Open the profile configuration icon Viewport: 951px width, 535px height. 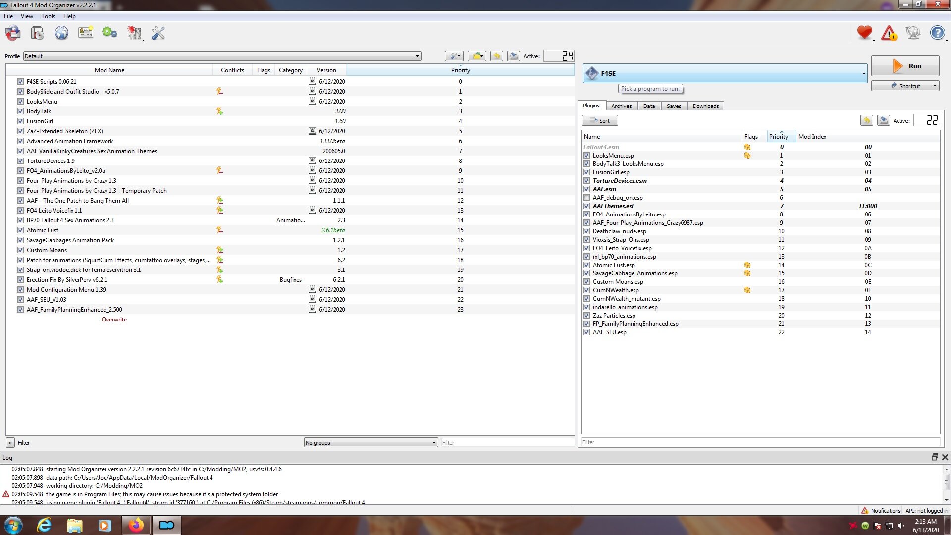point(37,33)
